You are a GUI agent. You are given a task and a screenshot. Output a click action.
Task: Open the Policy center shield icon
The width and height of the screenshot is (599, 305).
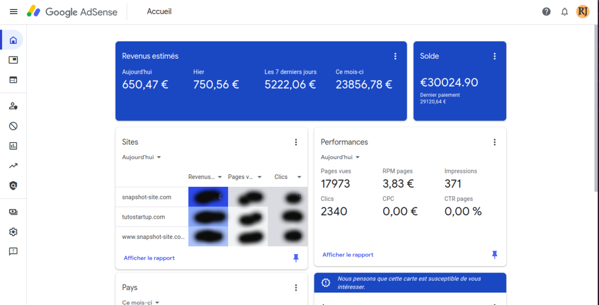click(x=13, y=186)
